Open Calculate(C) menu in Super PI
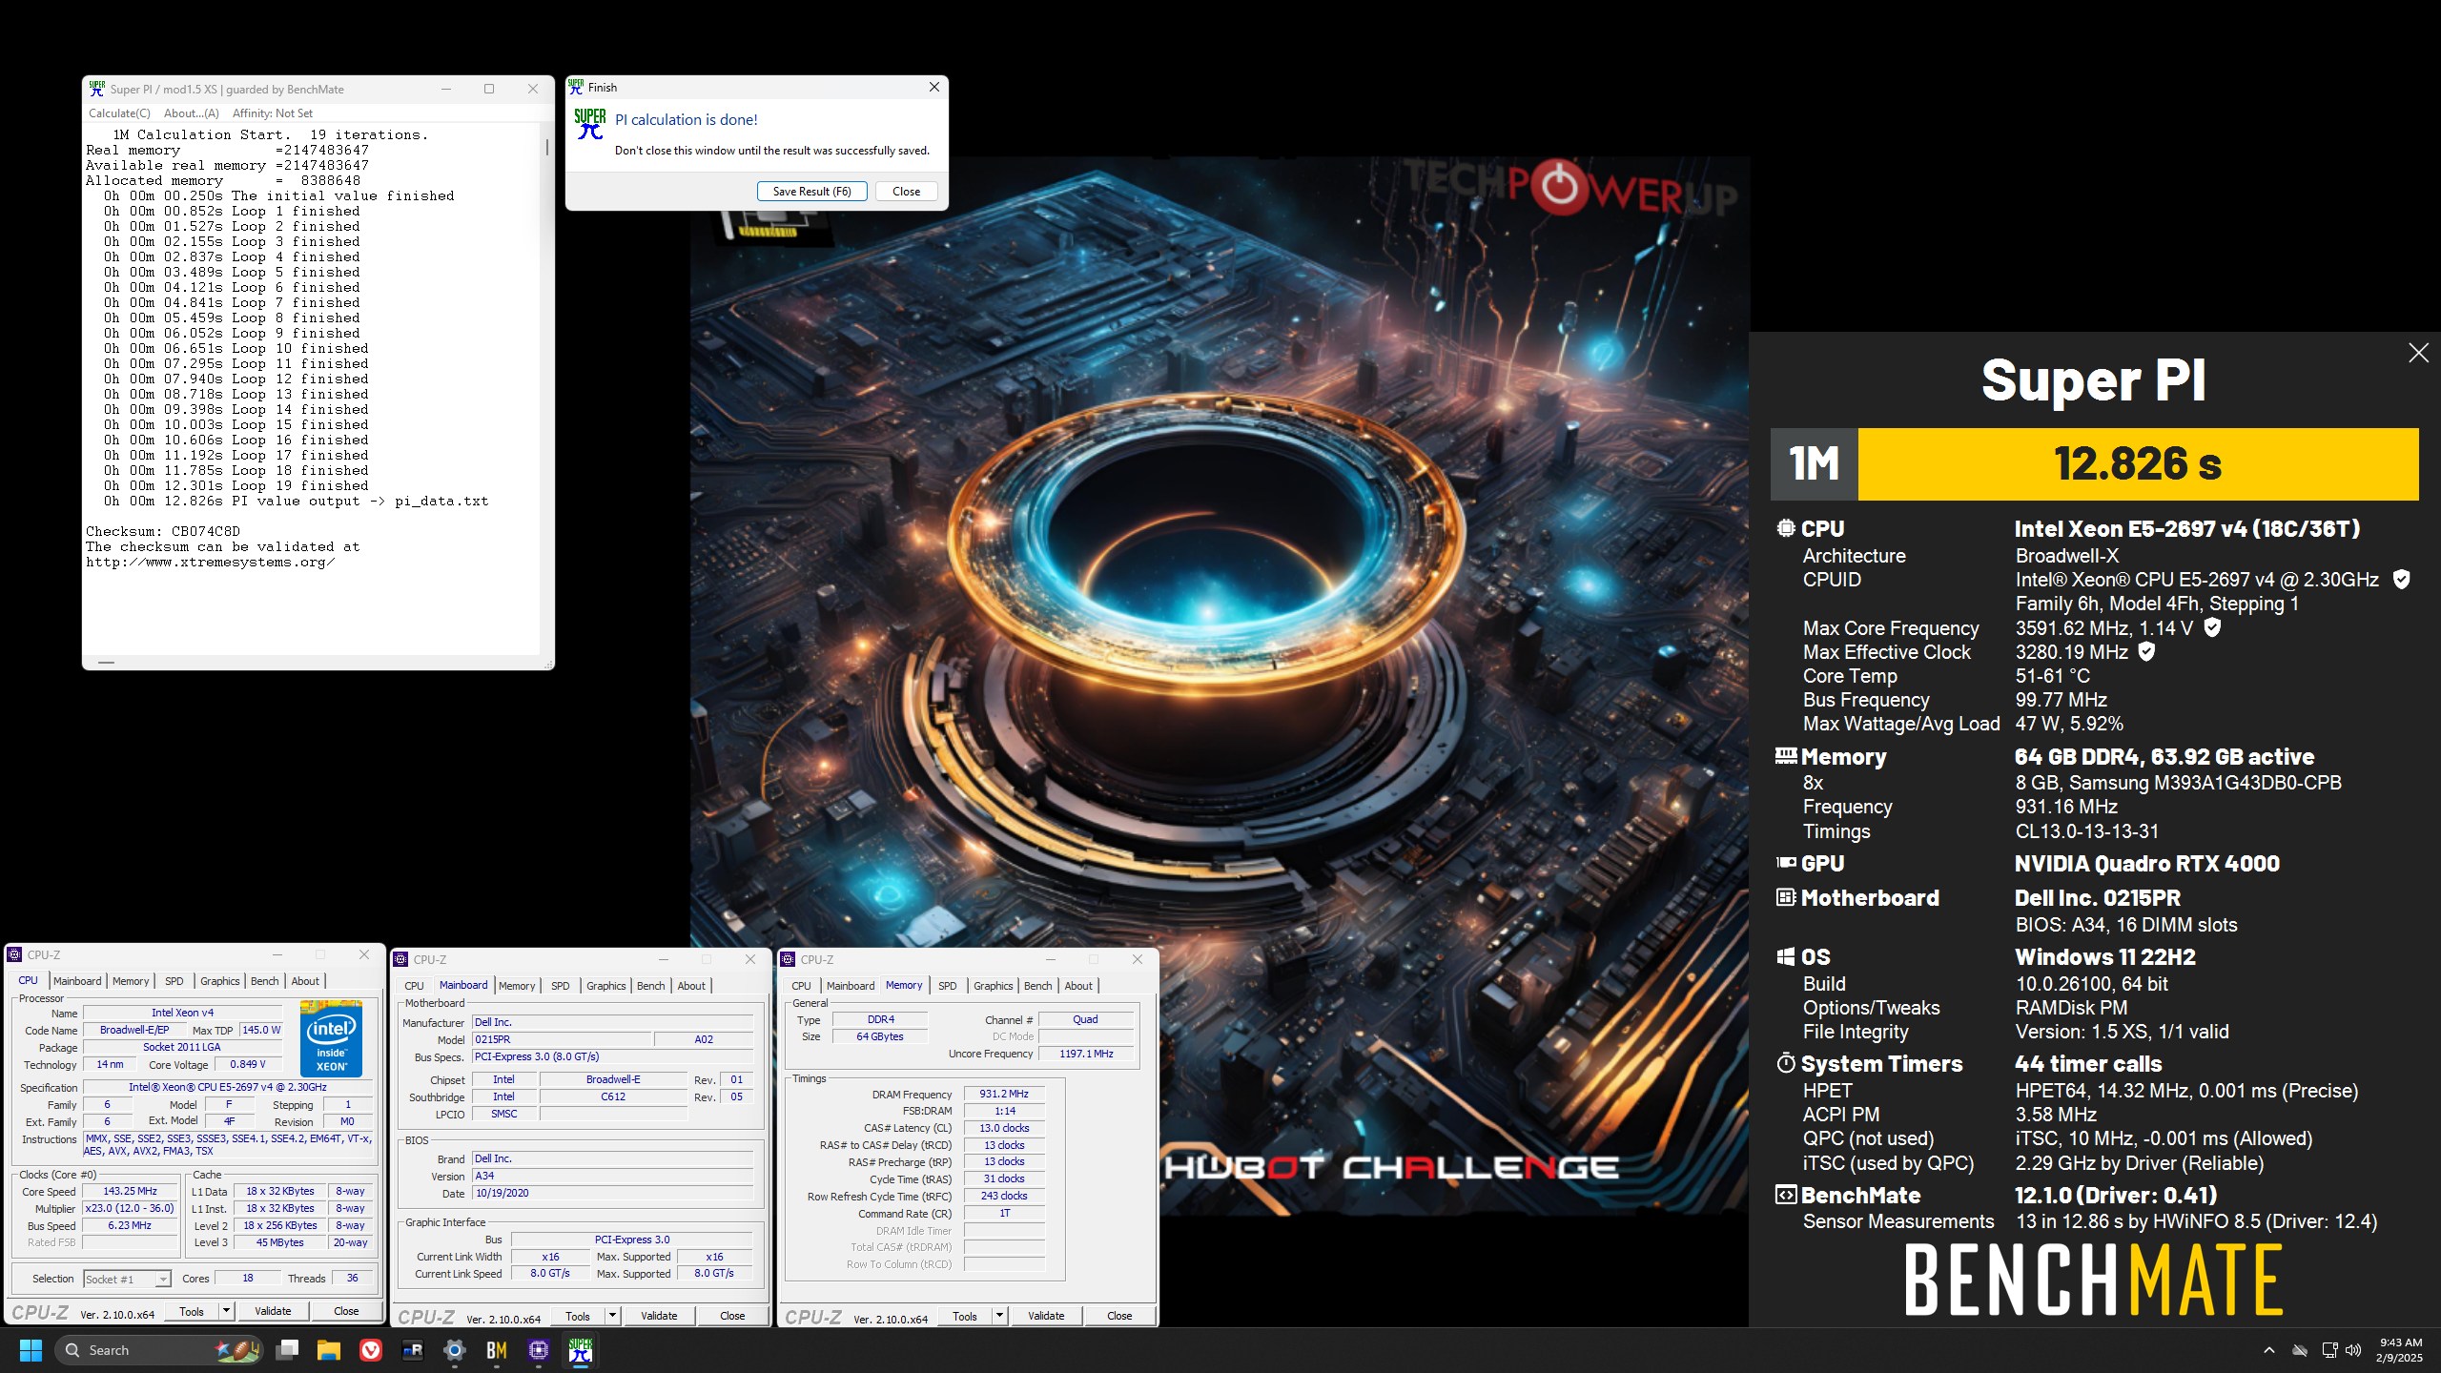The height and width of the screenshot is (1373, 2441). pyautogui.click(x=119, y=113)
